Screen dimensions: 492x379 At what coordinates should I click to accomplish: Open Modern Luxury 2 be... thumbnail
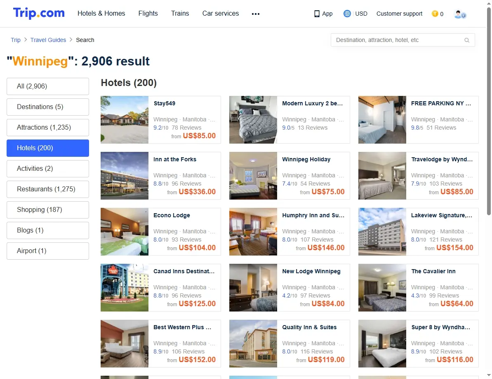pos(253,120)
